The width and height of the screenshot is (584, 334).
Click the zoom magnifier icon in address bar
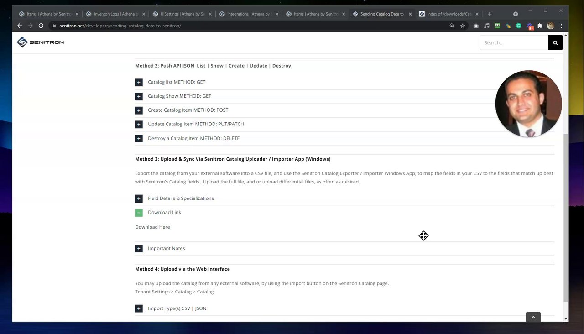point(452,26)
